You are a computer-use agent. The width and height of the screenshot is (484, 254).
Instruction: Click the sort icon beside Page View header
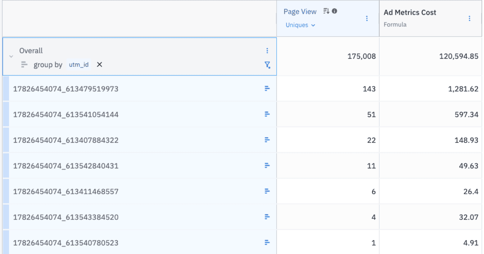pos(325,11)
